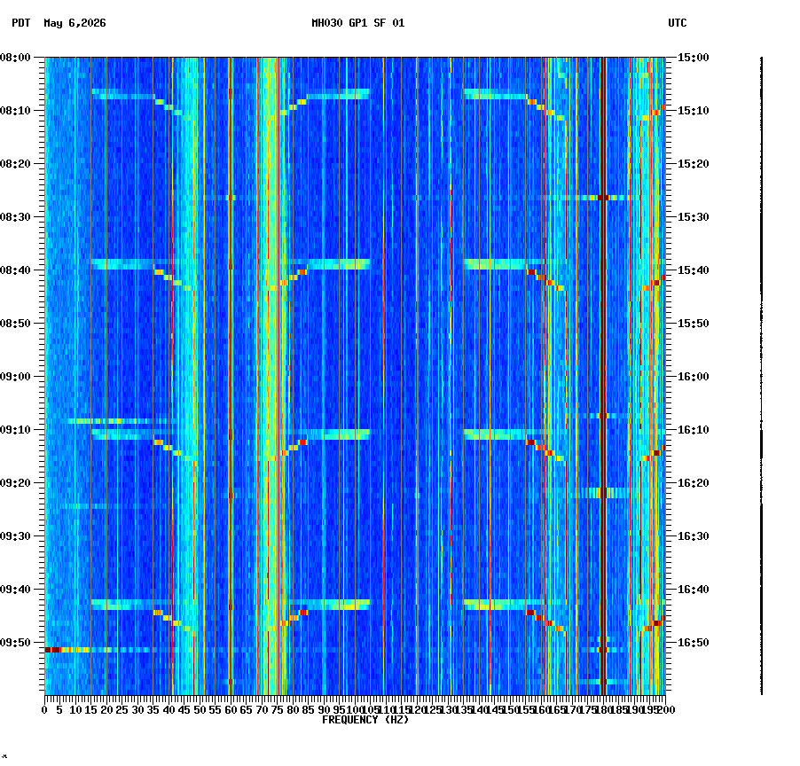Click the 'MH030 GP1 SF 01' title text
800x766 pixels.
pyautogui.click(x=357, y=23)
